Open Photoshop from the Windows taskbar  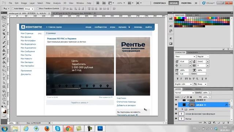100,128
